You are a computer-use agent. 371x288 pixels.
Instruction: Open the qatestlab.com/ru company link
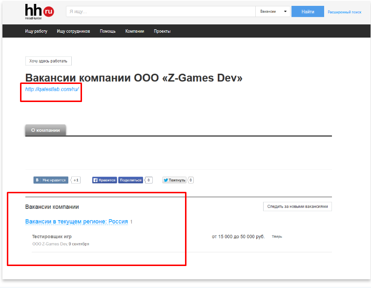[x=52, y=89]
